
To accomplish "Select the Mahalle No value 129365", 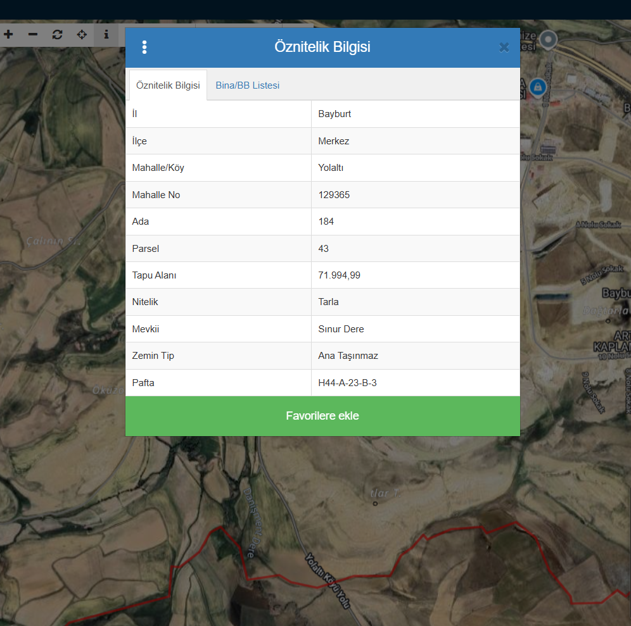I will click(x=334, y=195).
